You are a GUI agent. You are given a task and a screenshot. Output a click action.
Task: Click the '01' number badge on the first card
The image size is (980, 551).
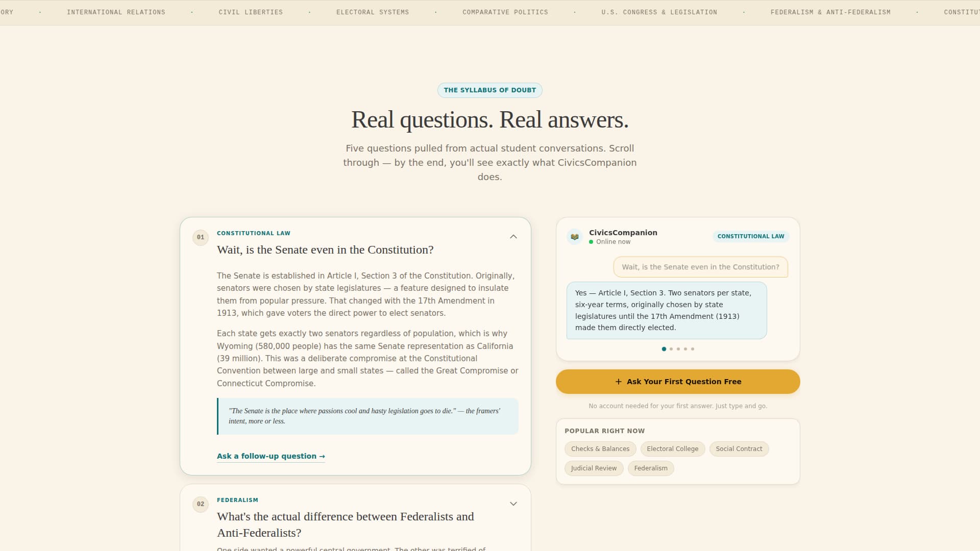(x=200, y=237)
